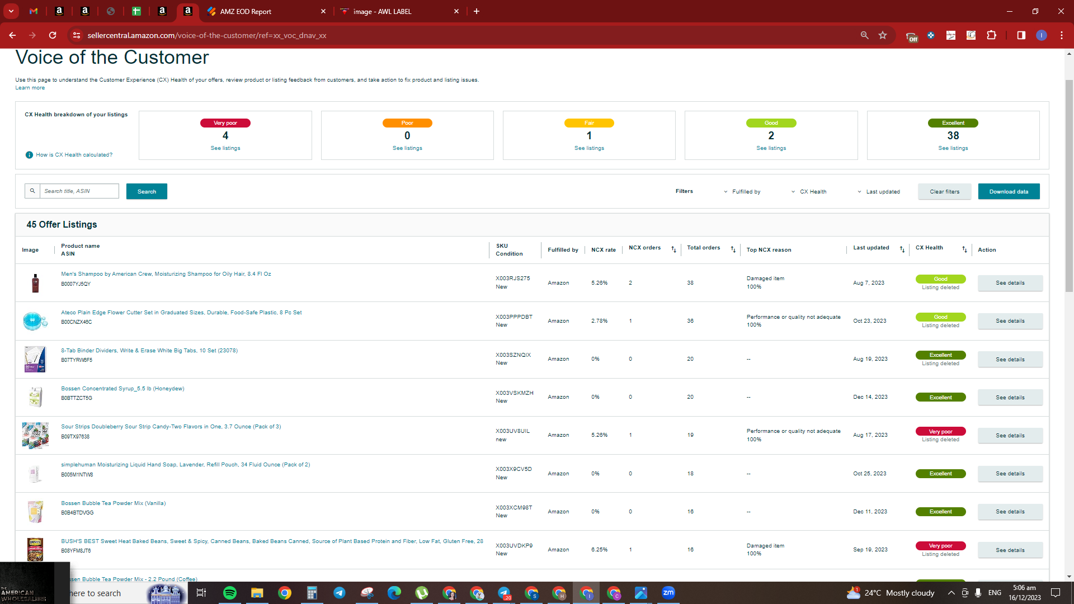Reload the Seller Central page
The width and height of the screenshot is (1074, 604).
(x=53, y=35)
